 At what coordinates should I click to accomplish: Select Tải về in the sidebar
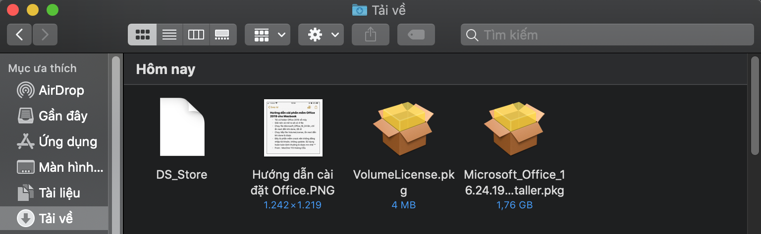click(x=54, y=218)
